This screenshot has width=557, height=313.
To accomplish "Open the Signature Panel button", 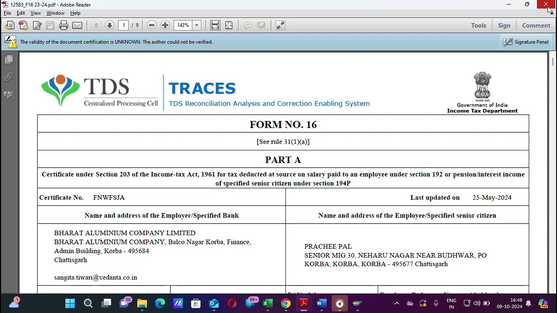I will coord(527,42).
